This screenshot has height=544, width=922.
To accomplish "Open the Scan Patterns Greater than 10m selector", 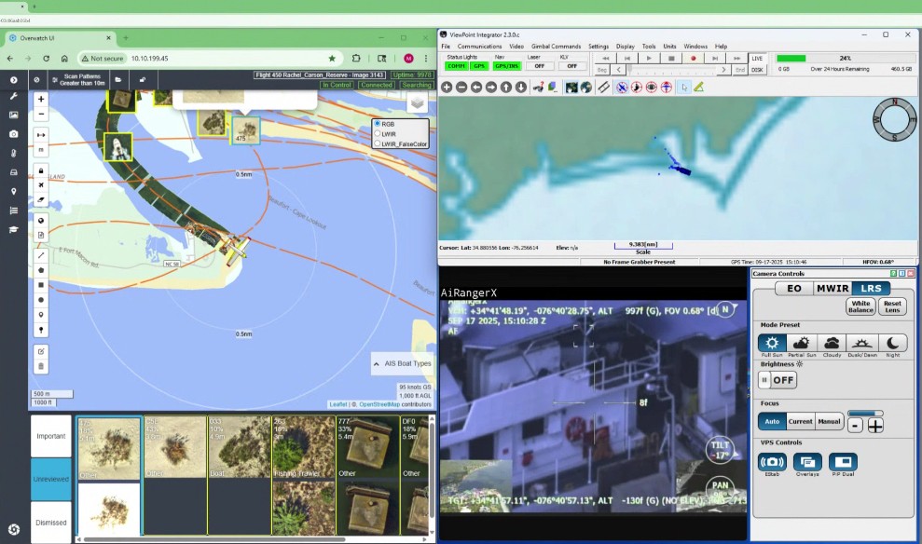I will click(x=77, y=79).
